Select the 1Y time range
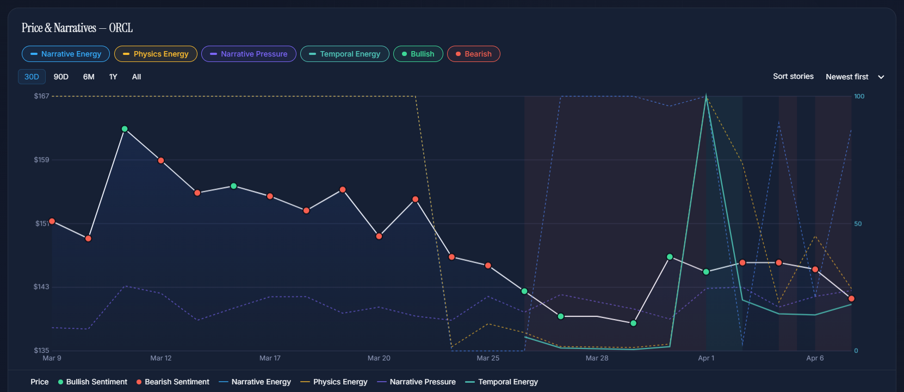This screenshot has width=904, height=392. [113, 77]
